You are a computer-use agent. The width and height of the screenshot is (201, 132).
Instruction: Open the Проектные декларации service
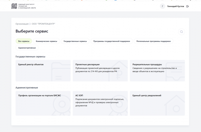100,71
